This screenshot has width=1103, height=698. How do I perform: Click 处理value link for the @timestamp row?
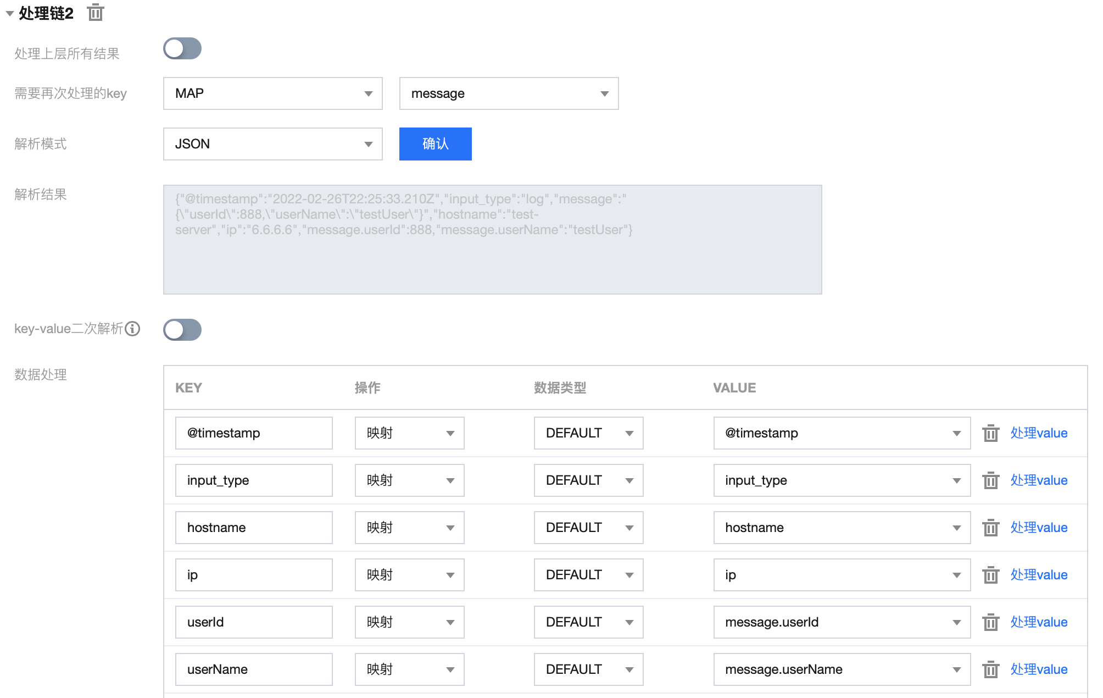click(x=1039, y=433)
